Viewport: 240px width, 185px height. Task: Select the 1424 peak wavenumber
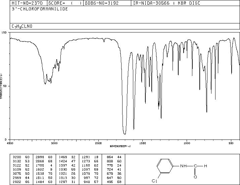(63, 161)
